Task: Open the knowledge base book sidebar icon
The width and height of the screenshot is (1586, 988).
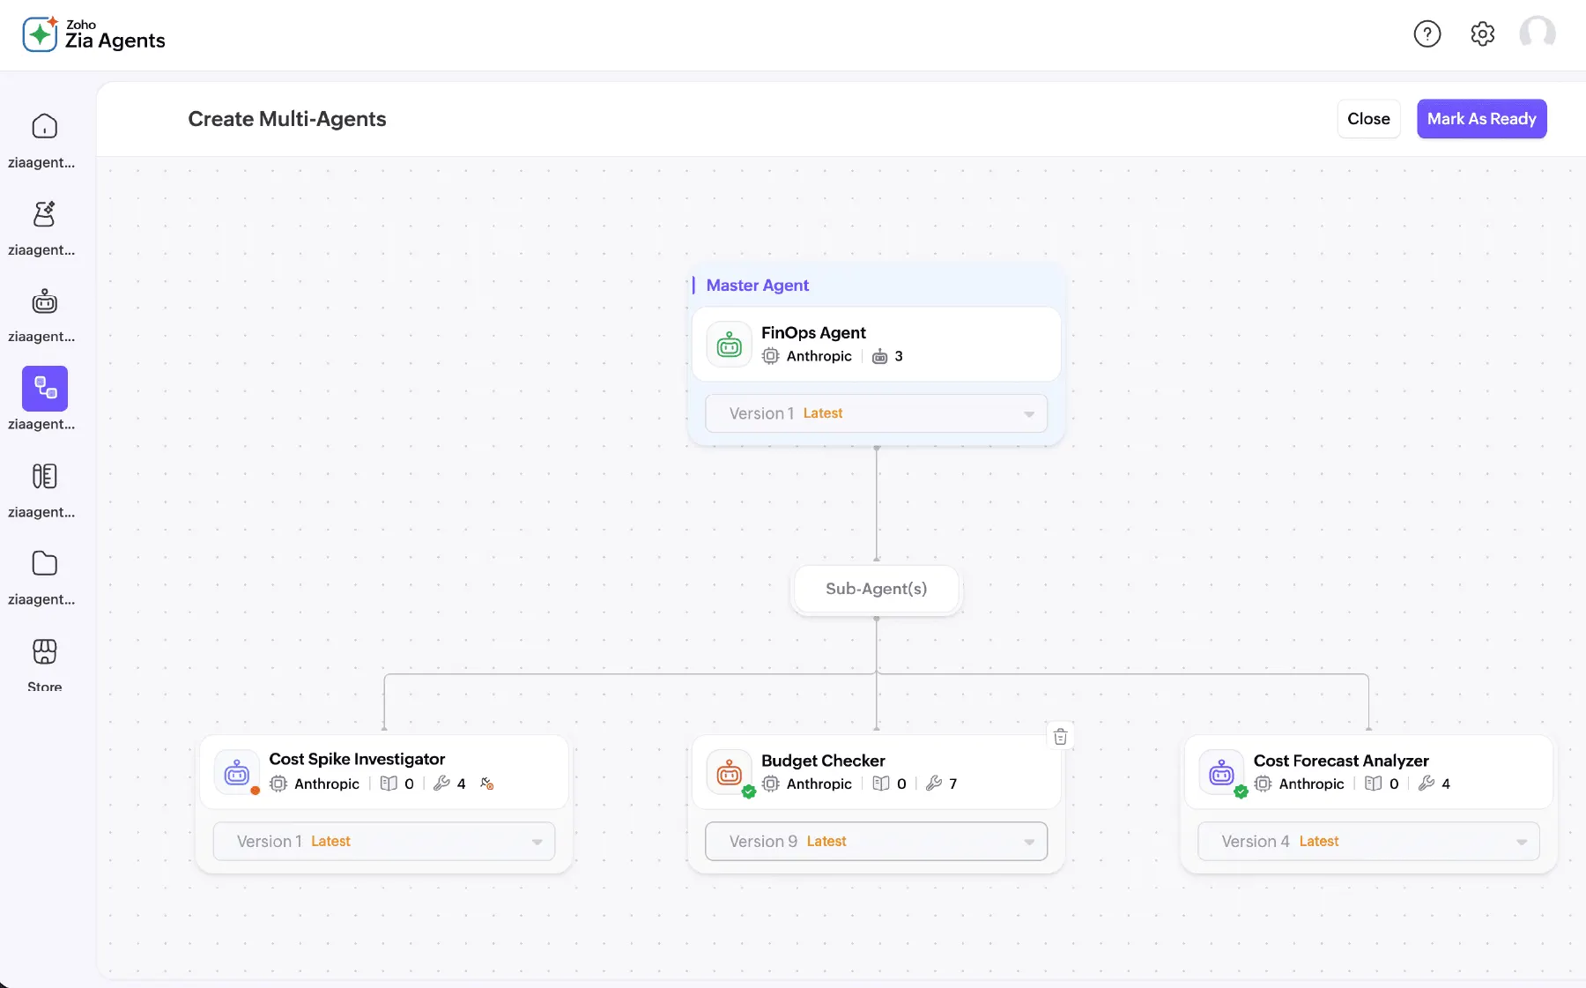Action: click(44, 476)
